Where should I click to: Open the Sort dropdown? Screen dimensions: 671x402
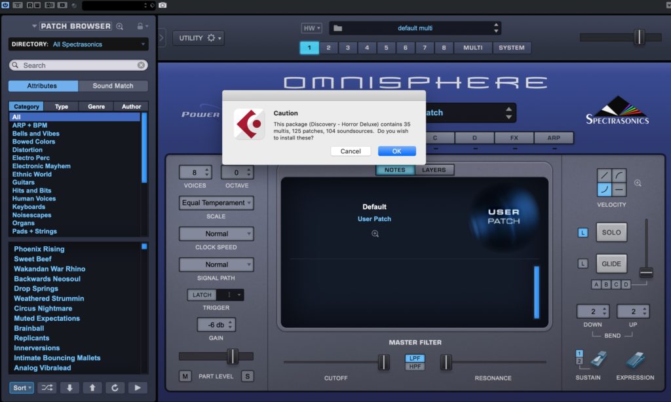point(22,388)
